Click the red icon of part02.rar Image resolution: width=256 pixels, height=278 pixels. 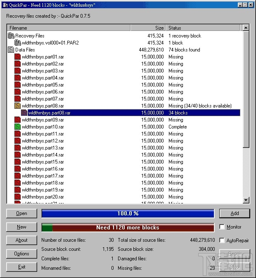pos(17,64)
